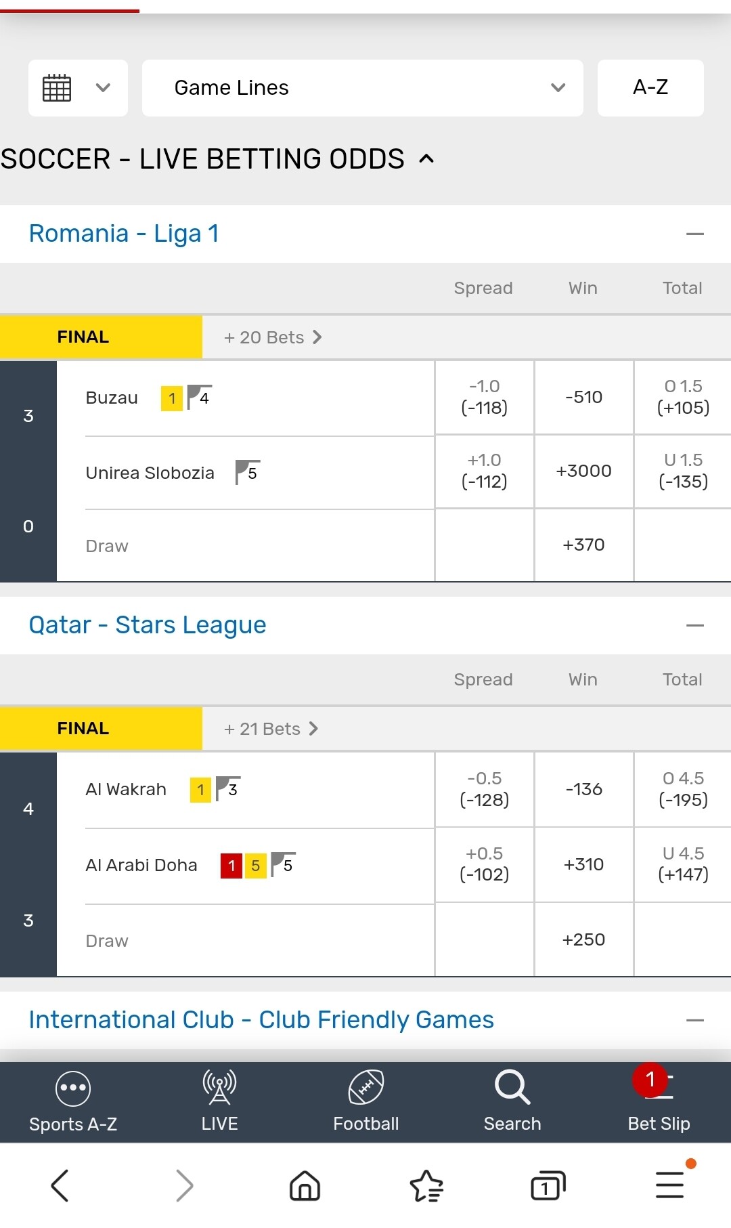Collapse Qatar - Stars League section
The image size is (731, 1228).
coord(694,626)
